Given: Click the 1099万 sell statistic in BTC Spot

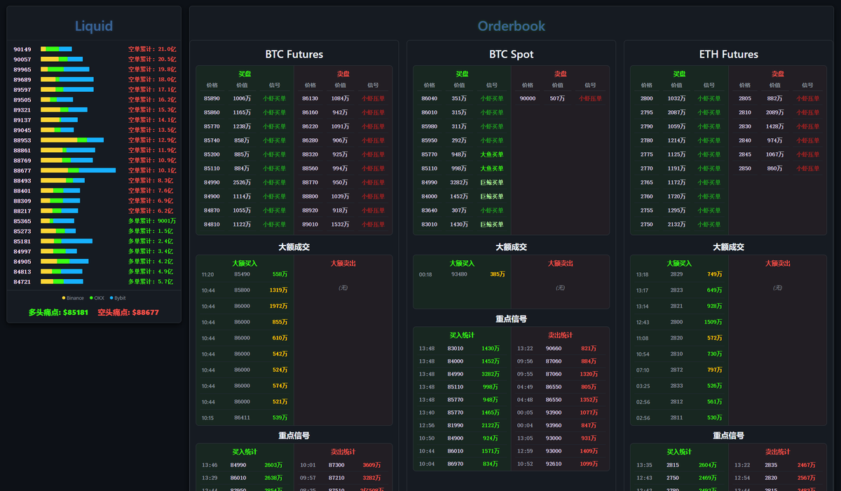Looking at the screenshot, I should pyautogui.click(x=589, y=464).
